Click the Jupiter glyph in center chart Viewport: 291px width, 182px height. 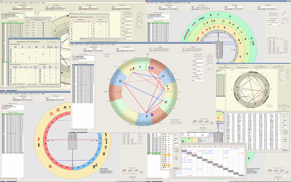(167, 86)
